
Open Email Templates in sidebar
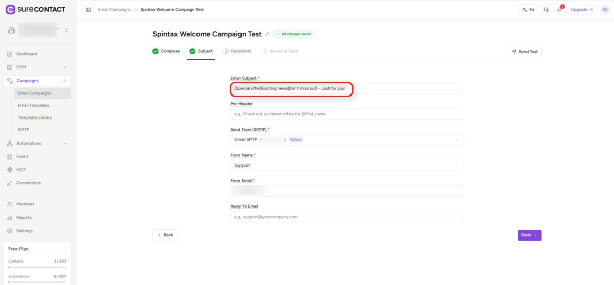click(33, 105)
